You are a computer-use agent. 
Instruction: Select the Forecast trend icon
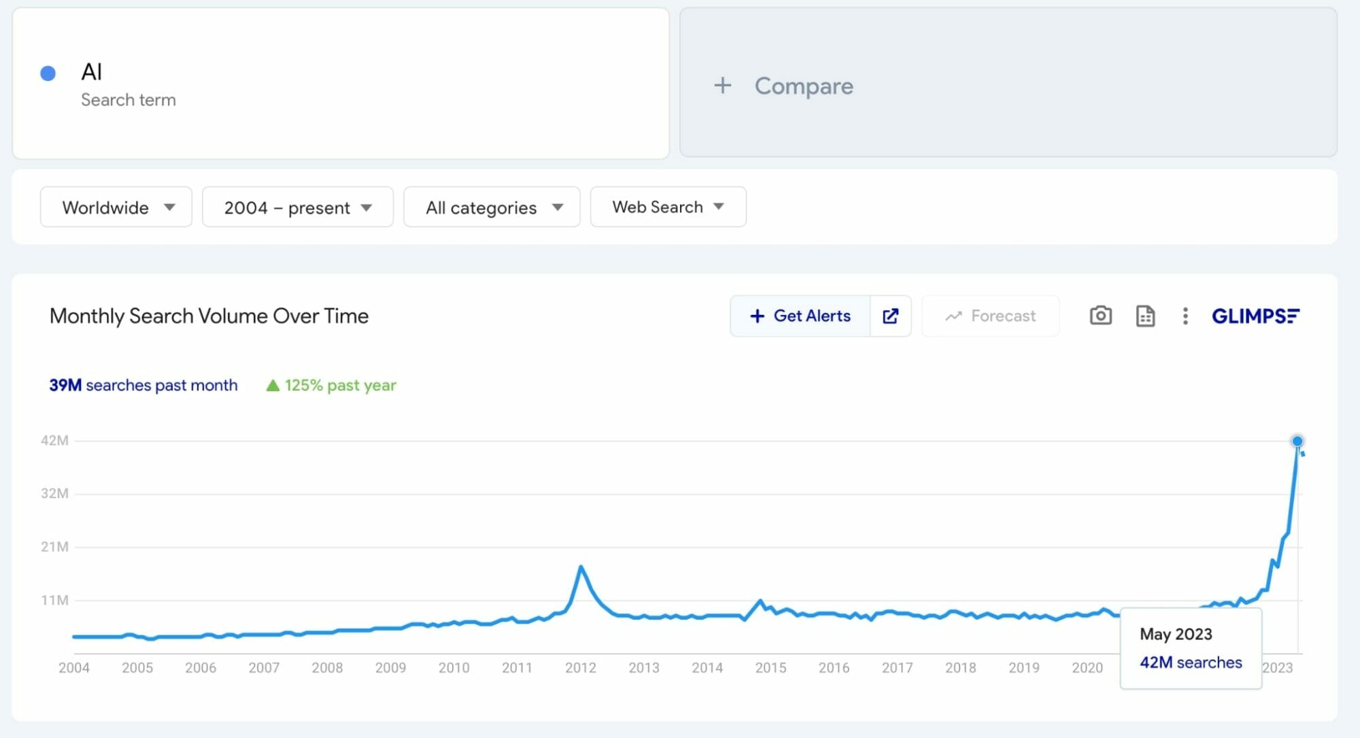(x=955, y=316)
